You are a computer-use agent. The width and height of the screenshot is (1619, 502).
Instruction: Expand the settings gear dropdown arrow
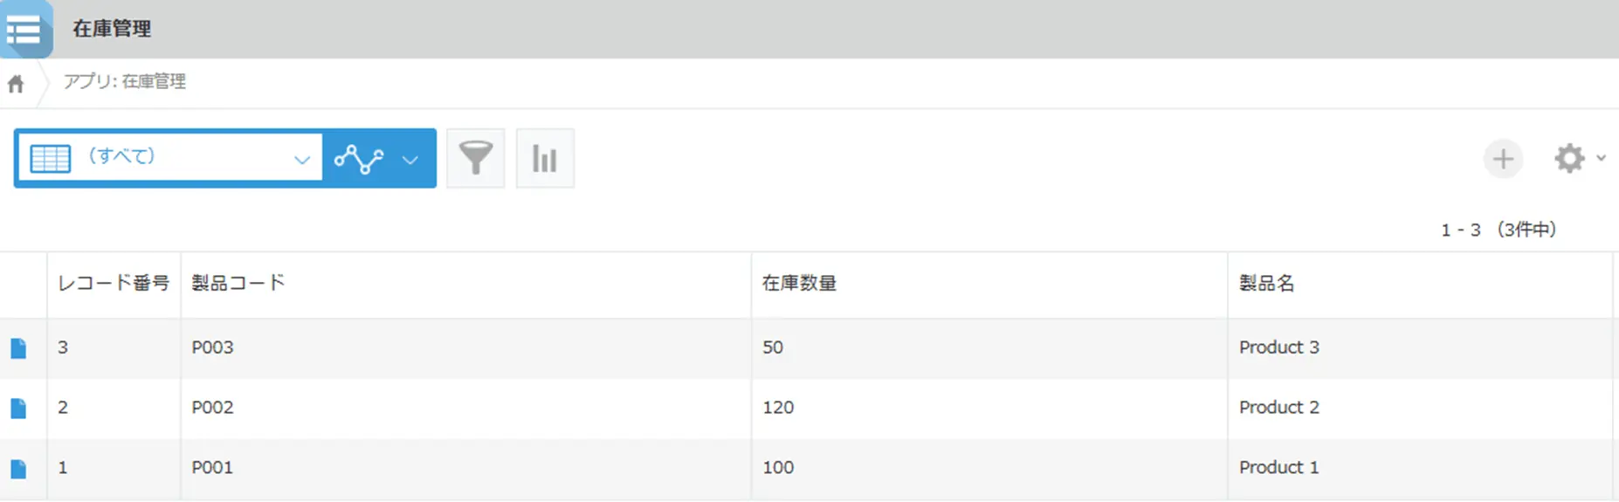pos(1601,158)
